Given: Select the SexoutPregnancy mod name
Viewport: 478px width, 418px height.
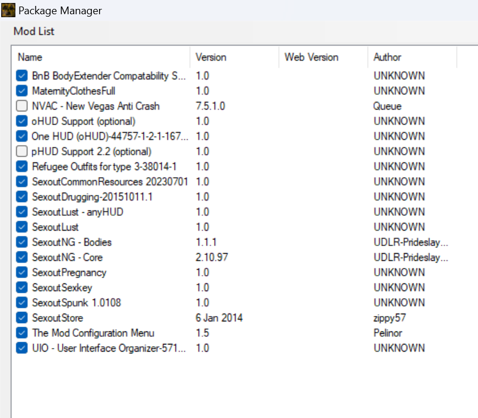Looking at the screenshot, I should [x=69, y=272].
